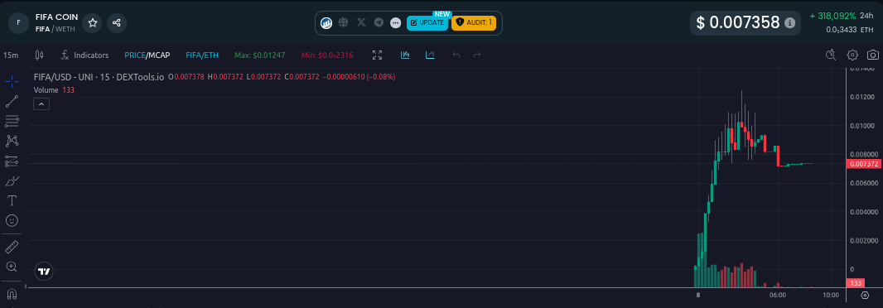Viewport: 883px width, 308px height.
Task: Take a chart snapshot with camera icon
Action: [x=873, y=55]
